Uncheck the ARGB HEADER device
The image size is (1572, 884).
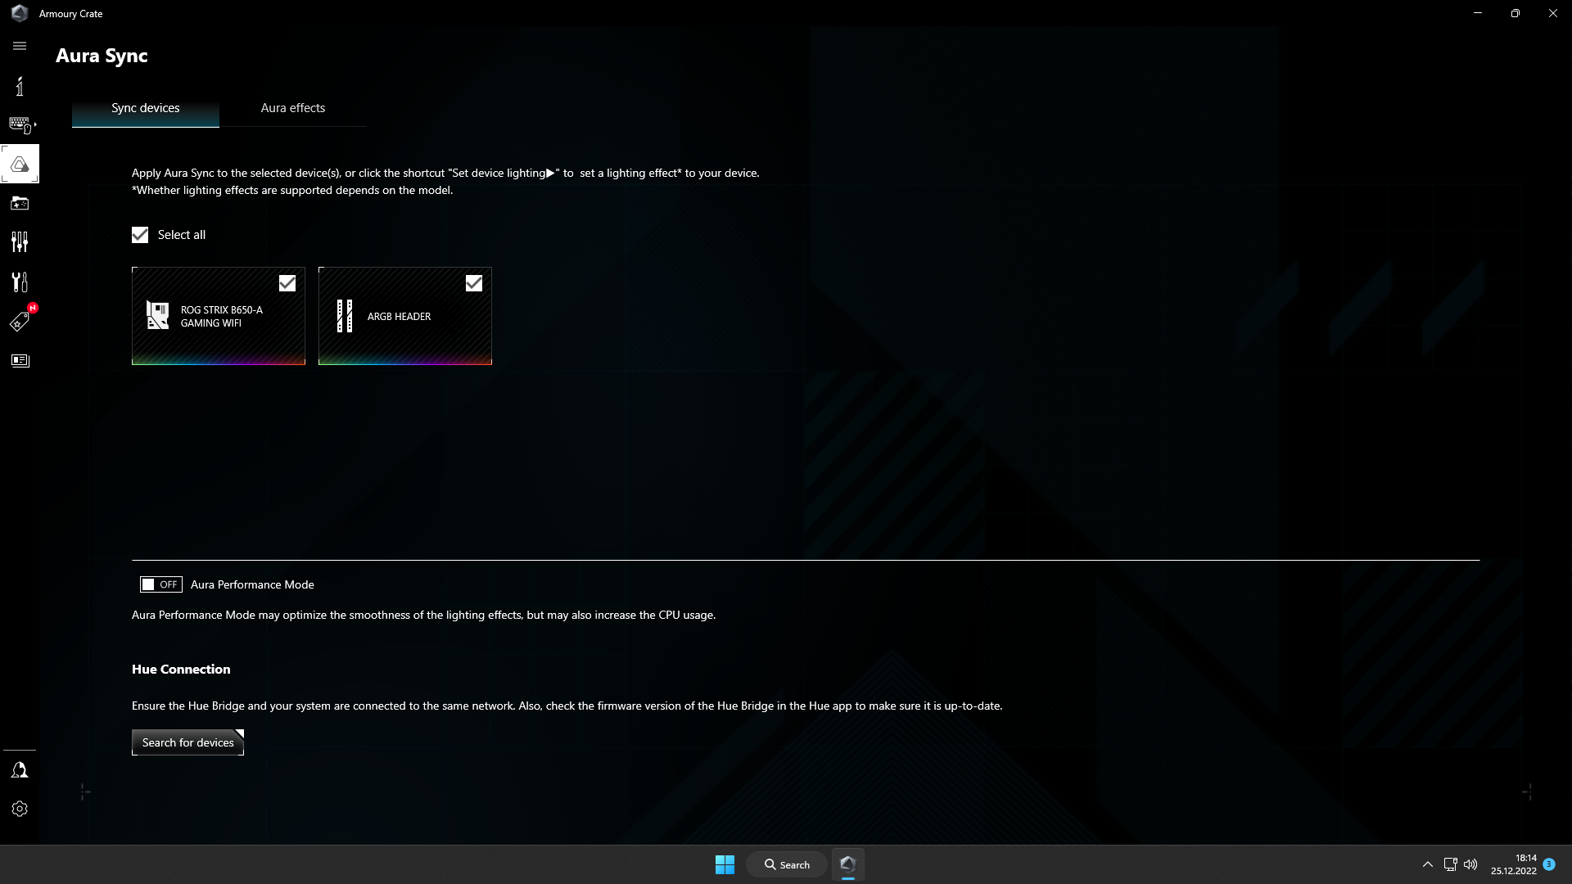click(474, 282)
